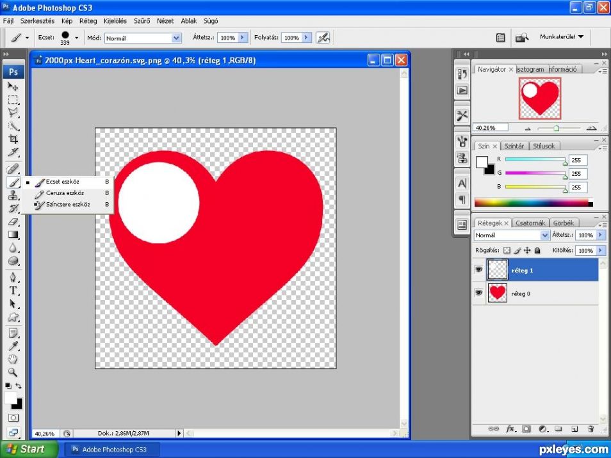Screen dimensions: 611x458
Task: Select the Type tool
Action: pos(13,290)
